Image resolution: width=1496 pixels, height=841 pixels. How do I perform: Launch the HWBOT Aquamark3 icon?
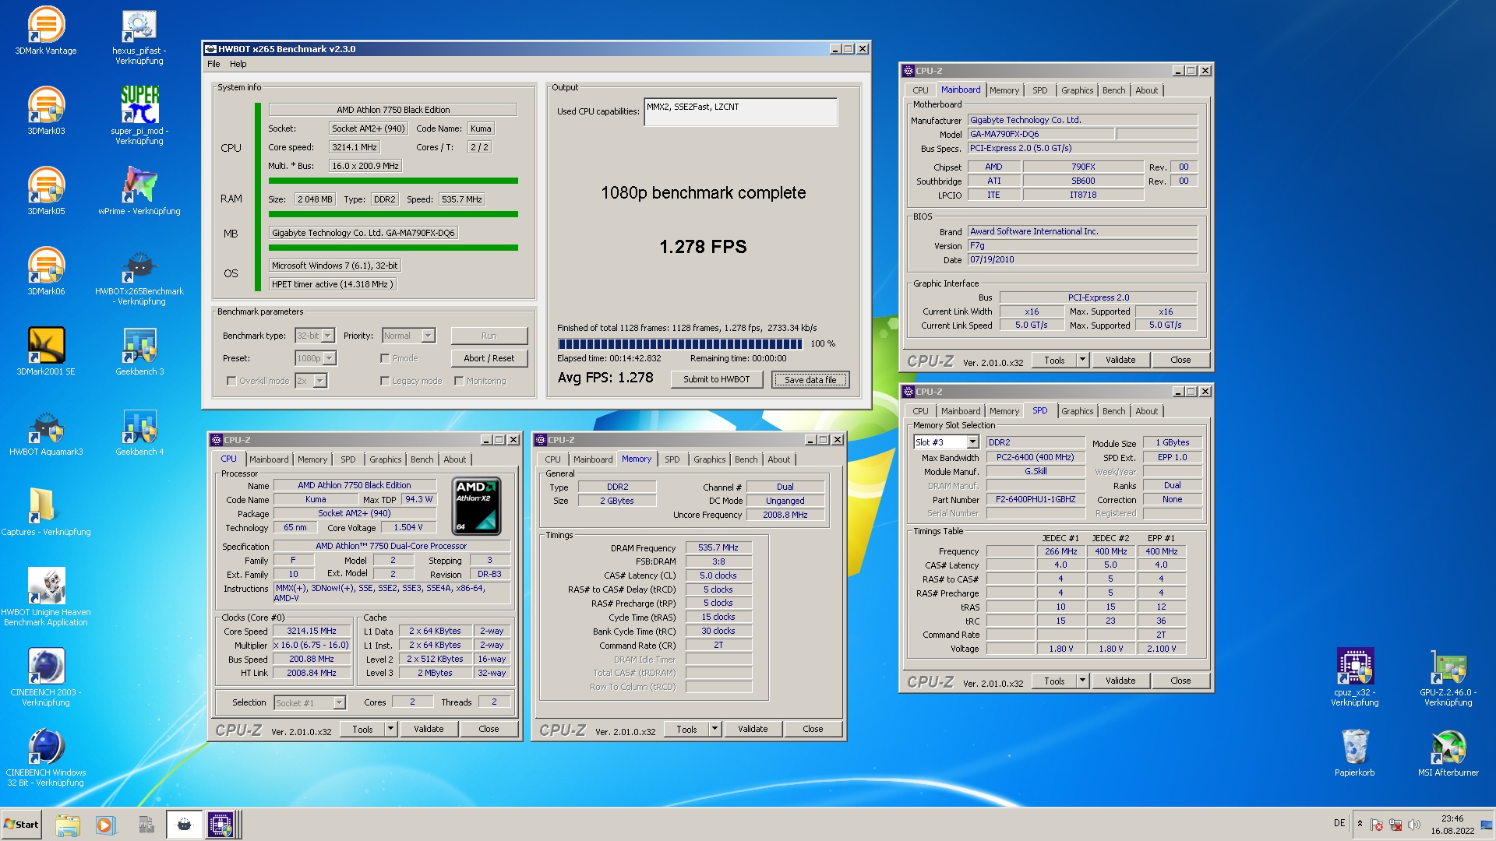pos(46,432)
